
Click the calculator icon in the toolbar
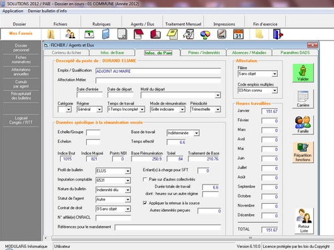pyautogui.click(x=106, y=34)
